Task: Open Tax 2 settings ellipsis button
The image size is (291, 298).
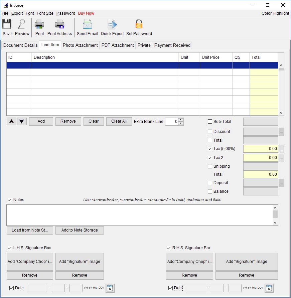Action: 281,158
